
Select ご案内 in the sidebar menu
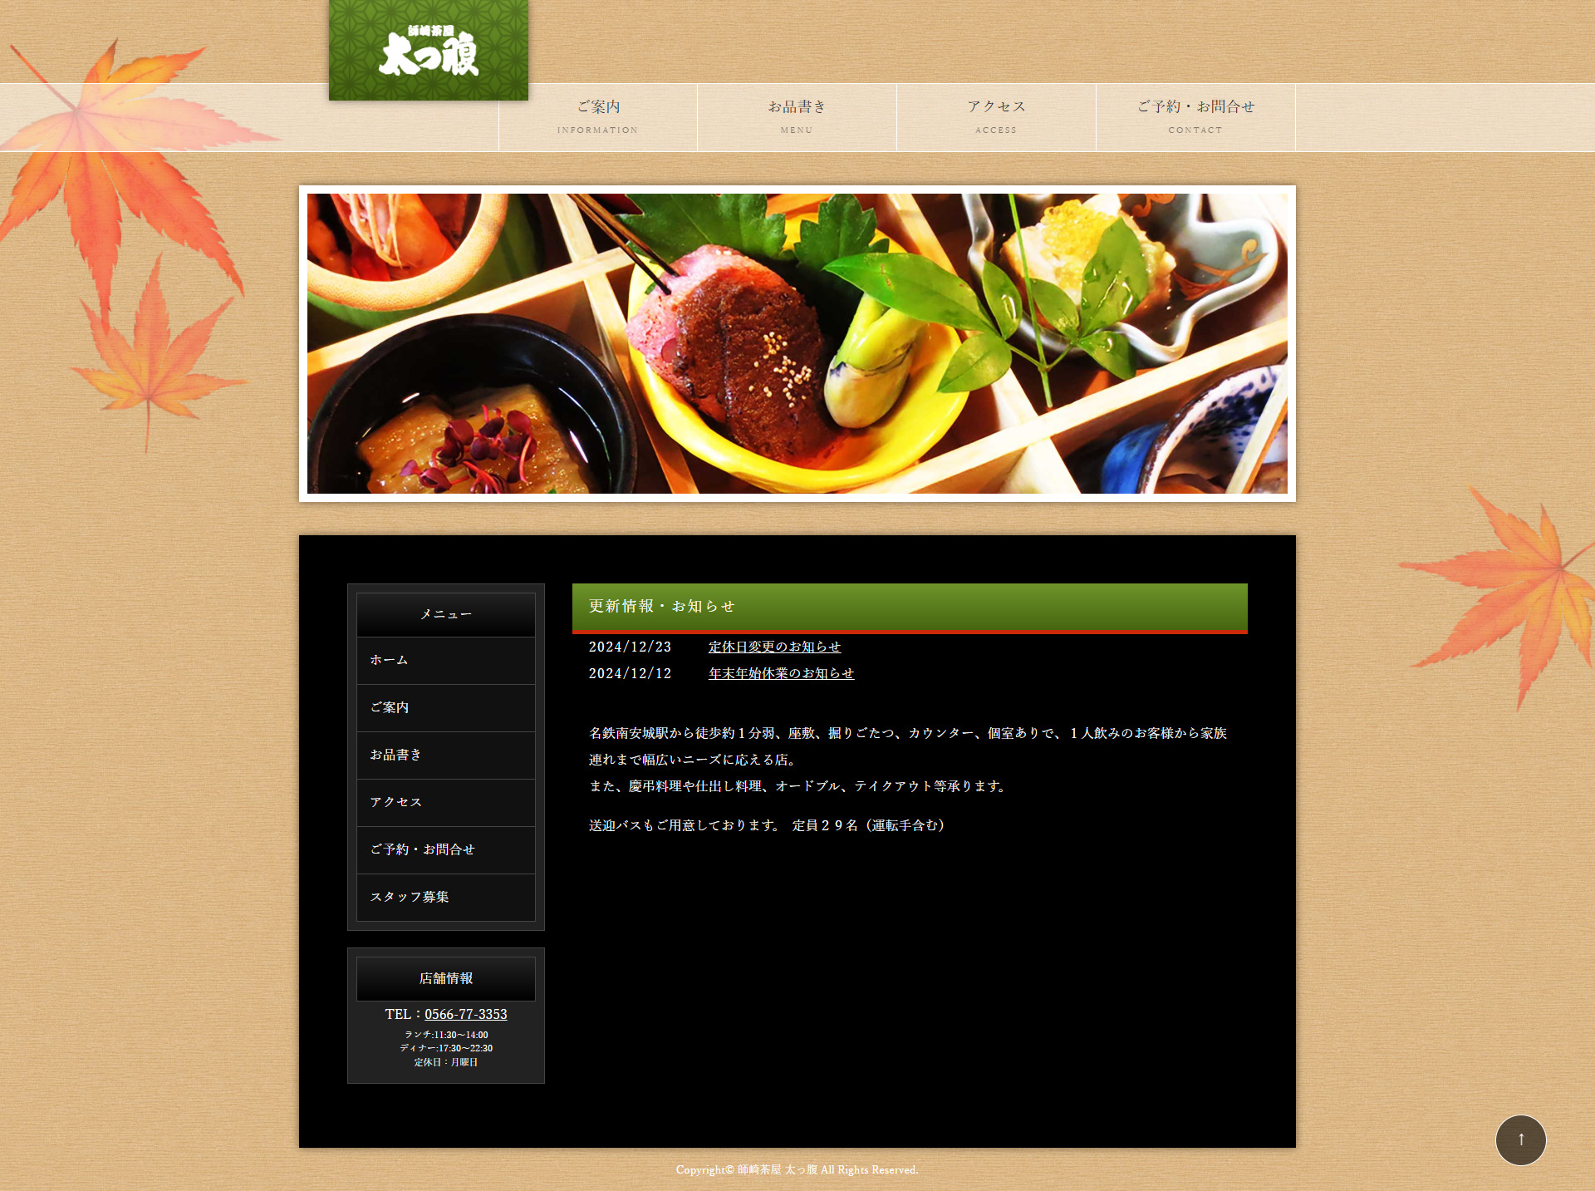(445, 707)
